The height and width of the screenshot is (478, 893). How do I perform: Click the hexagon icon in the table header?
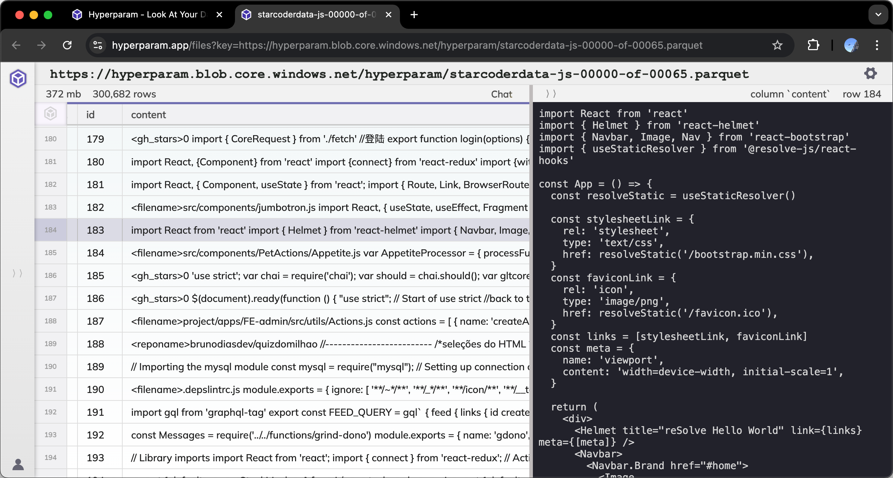click(x=50, y=113)
